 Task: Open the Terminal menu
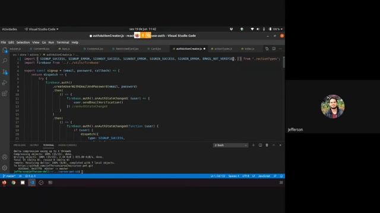click(63, 42)
